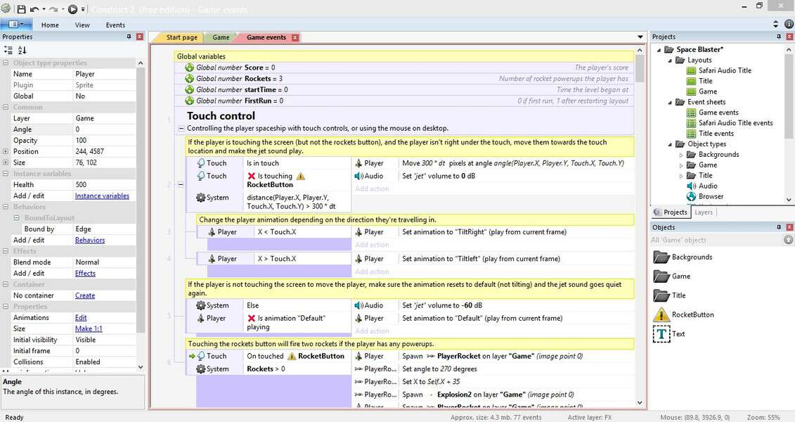Expand the Size property

click(6, 162)
